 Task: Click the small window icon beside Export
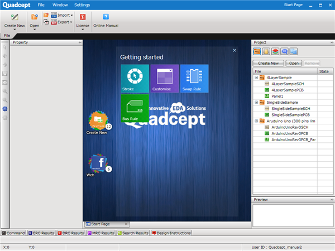[x=46, y=22]
